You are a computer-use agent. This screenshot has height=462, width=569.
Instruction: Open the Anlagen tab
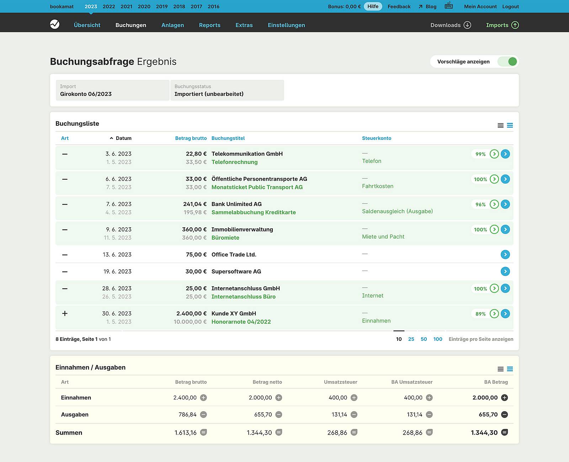(172, 25)
